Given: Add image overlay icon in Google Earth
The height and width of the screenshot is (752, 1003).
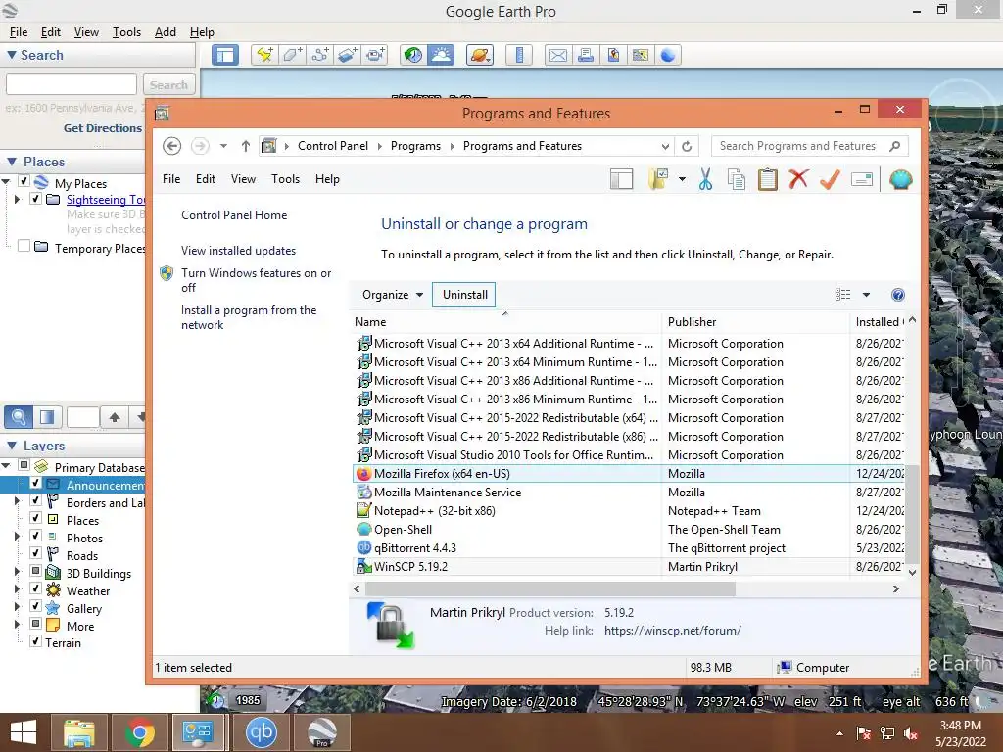Looking at the screenshot, I should [x=348, y=55].
